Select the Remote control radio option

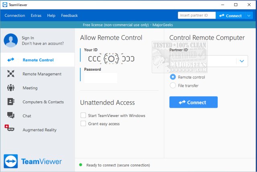point(173,77)
